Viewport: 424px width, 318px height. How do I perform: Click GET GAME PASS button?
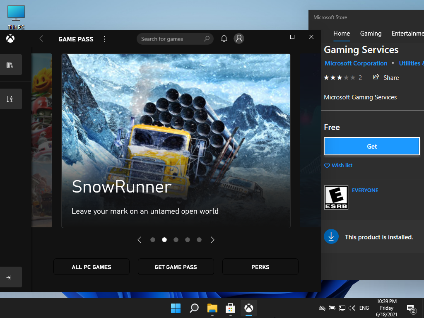tap(176, 267)
